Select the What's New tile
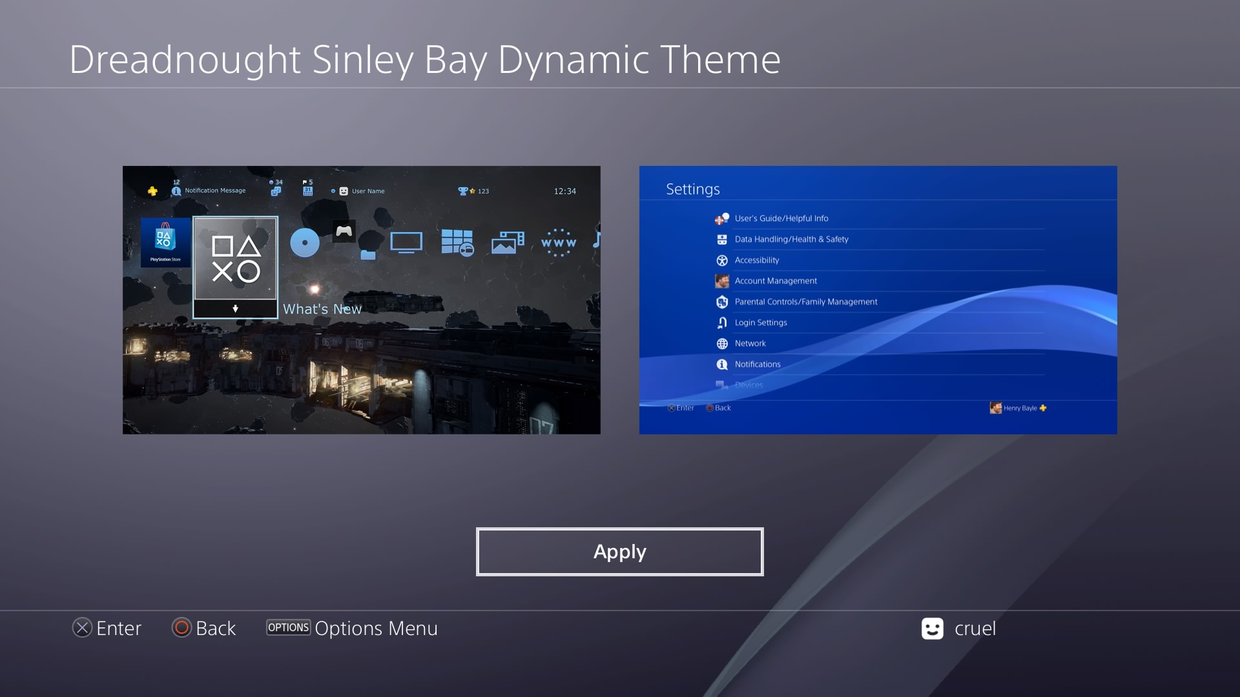The width and height of the screenshot is (1240, 697). (236, 258)
